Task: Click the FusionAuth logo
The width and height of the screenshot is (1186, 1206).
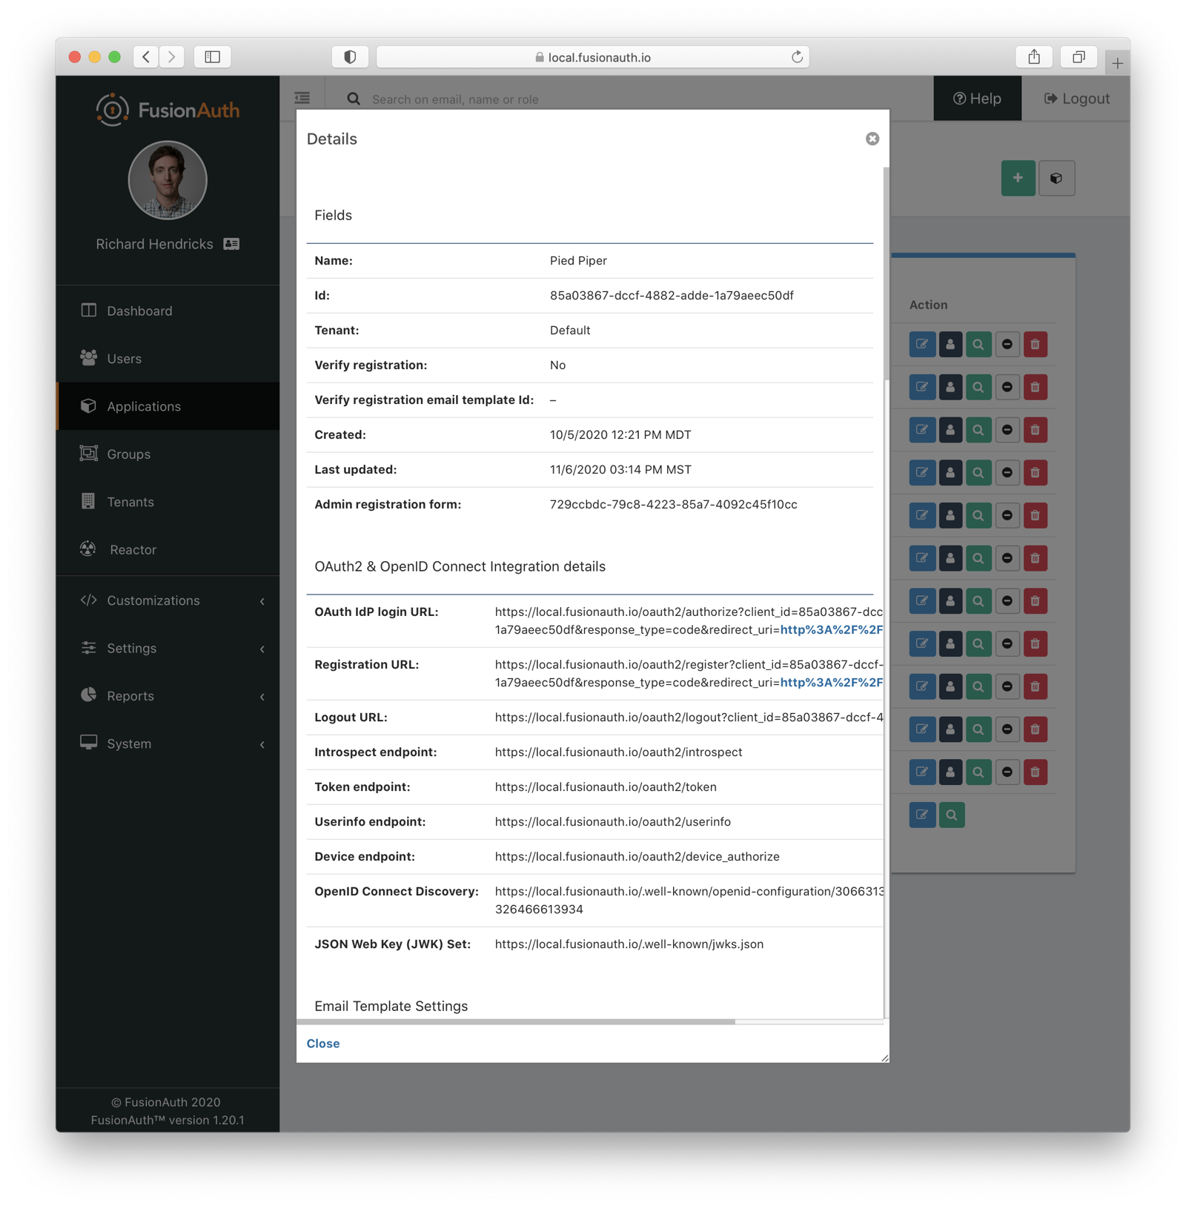Action: 168,110
